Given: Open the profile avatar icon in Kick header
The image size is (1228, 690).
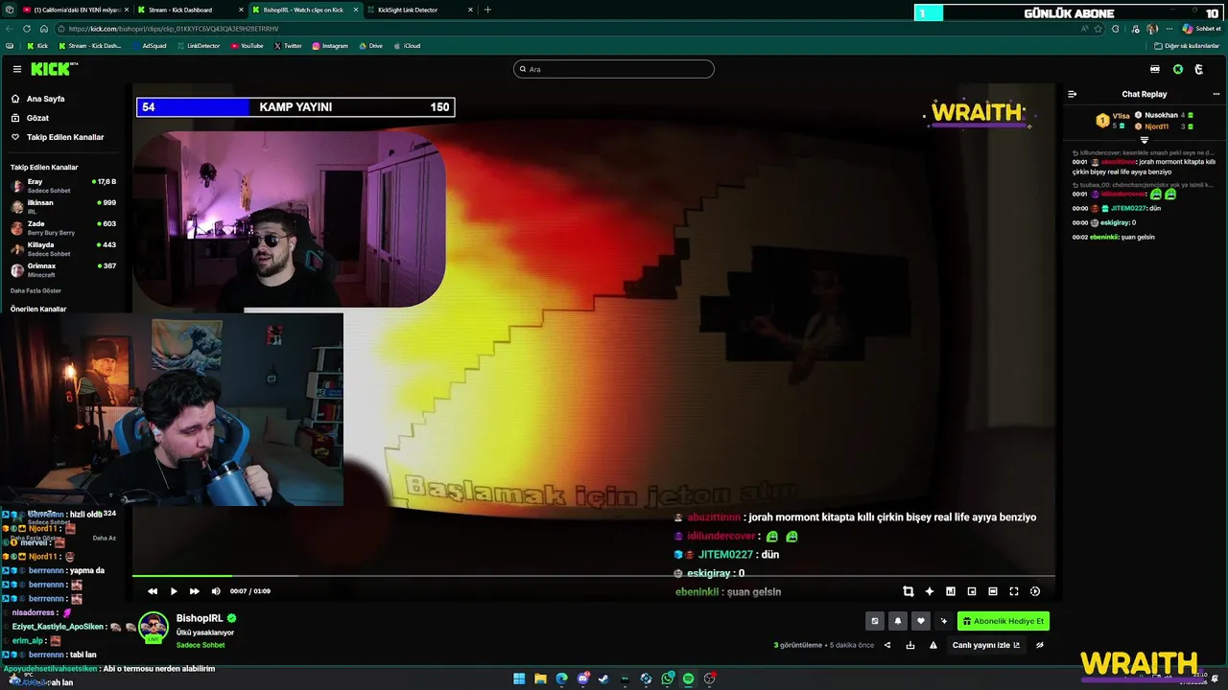Looking at the screenshot, I should pyautogui.click(x=1199, y=69).
